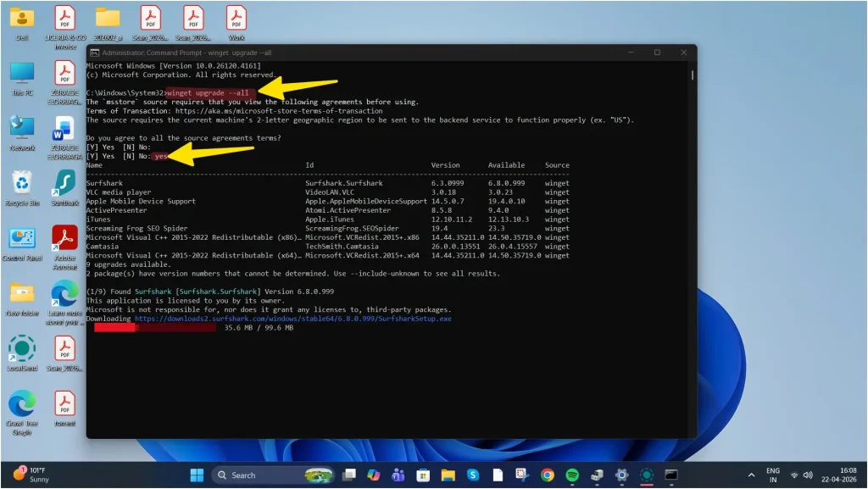Open the 202602 folder on desktop
Image resolution: width=868 pixels, height=489 pixels.
pos(108,23)
